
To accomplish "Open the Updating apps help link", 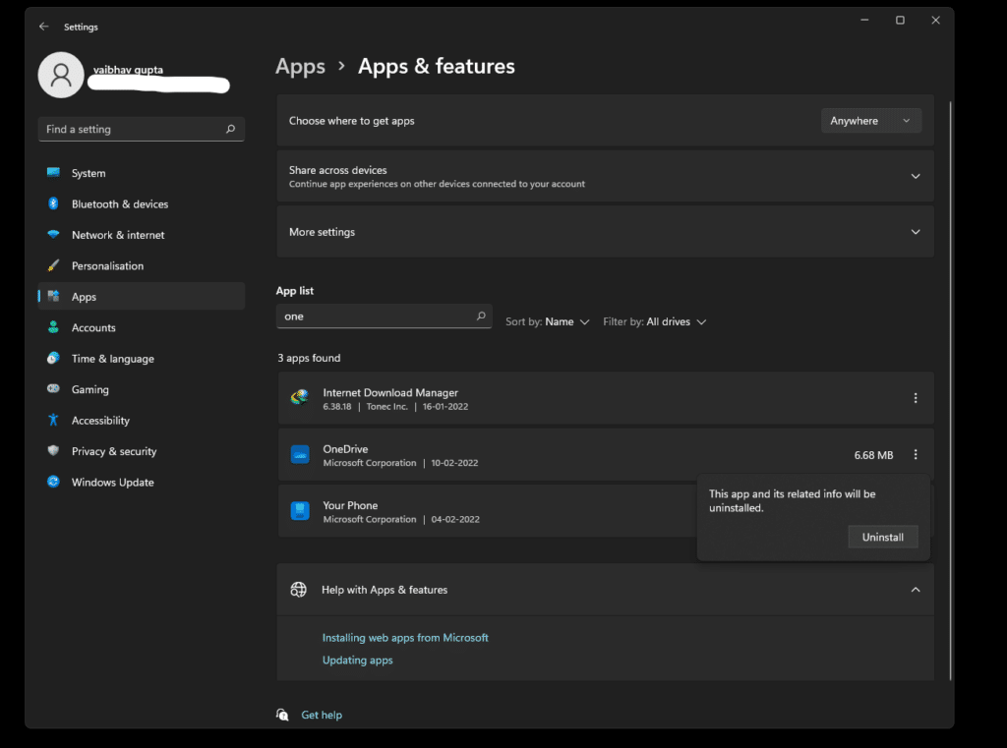I will (357, 660).
